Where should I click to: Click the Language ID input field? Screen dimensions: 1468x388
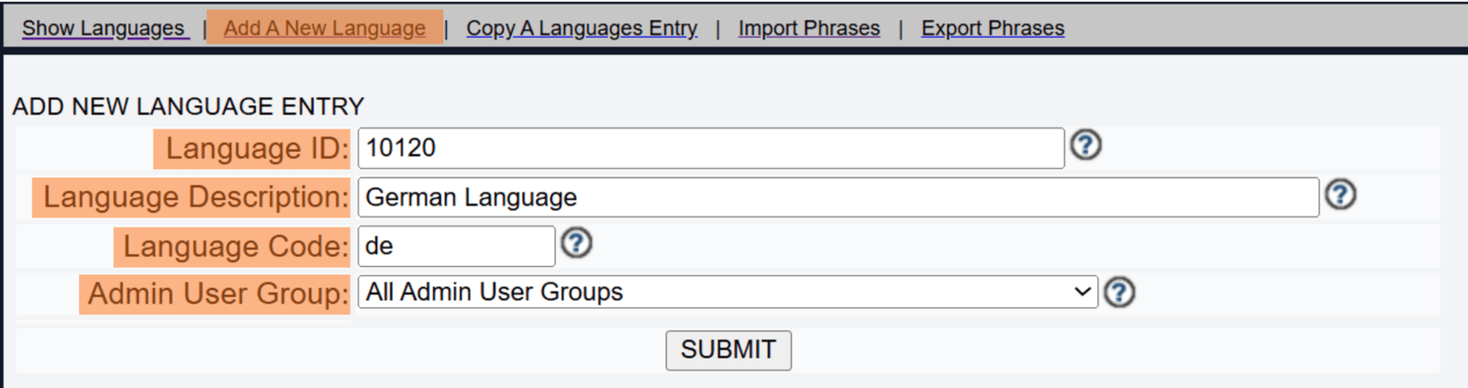tap(710, 149)
